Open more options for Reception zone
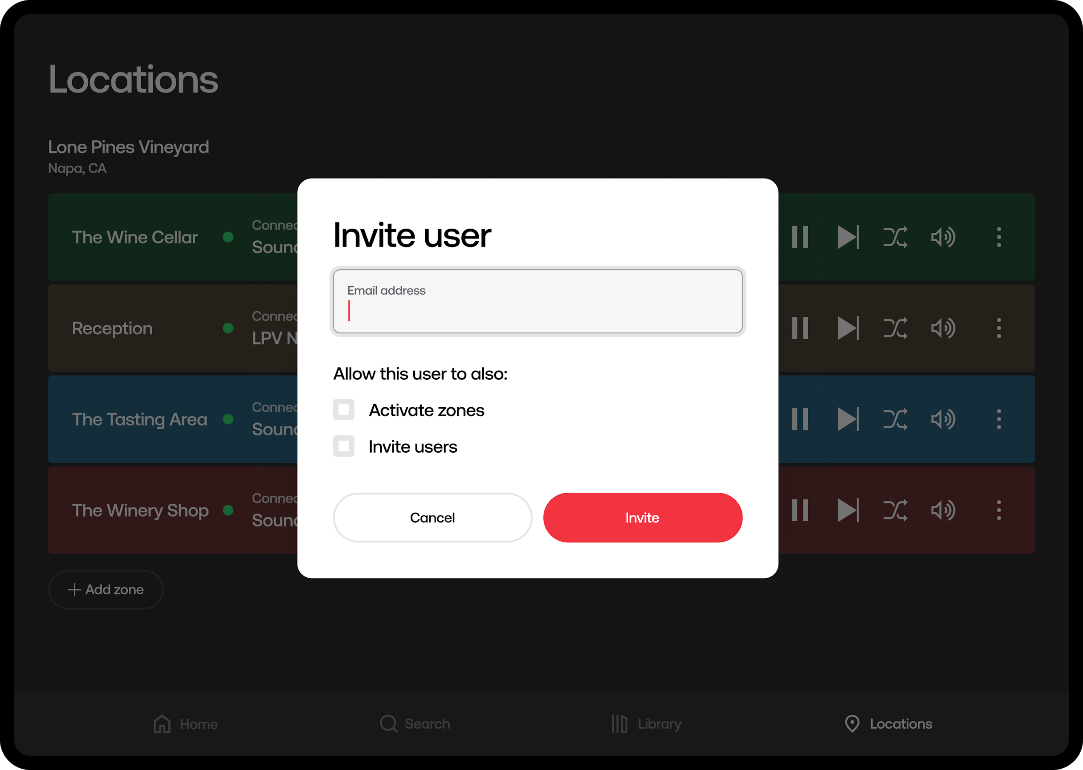The height and width of the screenshot is (770, 1083). pyautogui.click(x=998, y=328)
